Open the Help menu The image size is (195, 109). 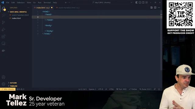pos(55,2)
